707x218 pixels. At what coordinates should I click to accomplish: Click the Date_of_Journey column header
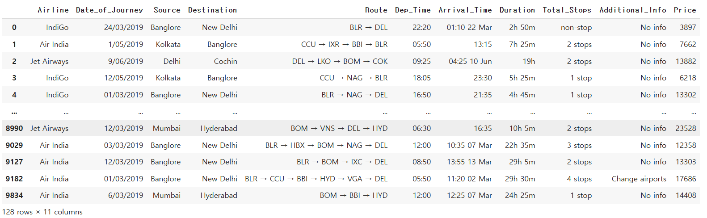pos(109,10)
